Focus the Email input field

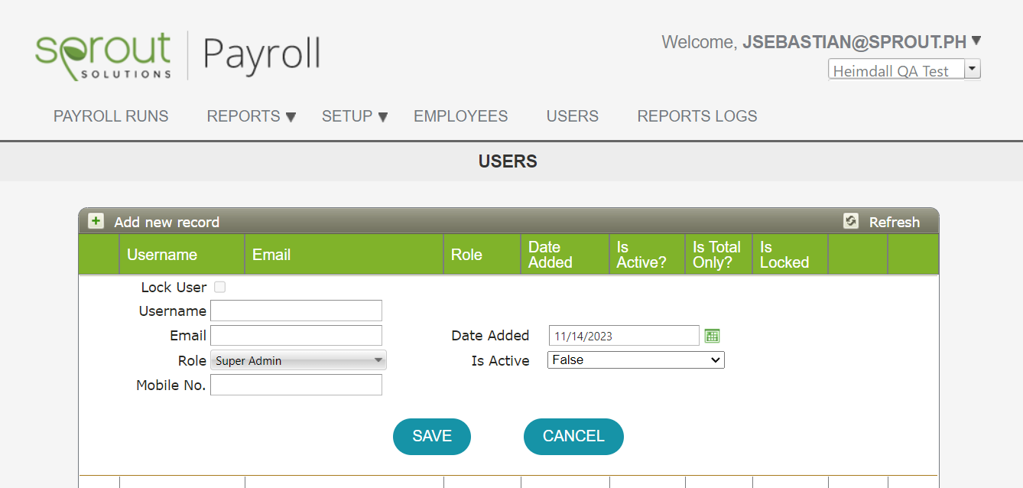pyautogui.click(x=296, y=335)
